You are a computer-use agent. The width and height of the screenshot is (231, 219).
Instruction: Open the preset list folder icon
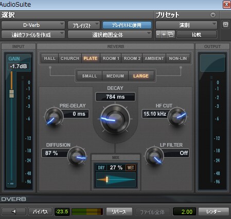point(171,35)
